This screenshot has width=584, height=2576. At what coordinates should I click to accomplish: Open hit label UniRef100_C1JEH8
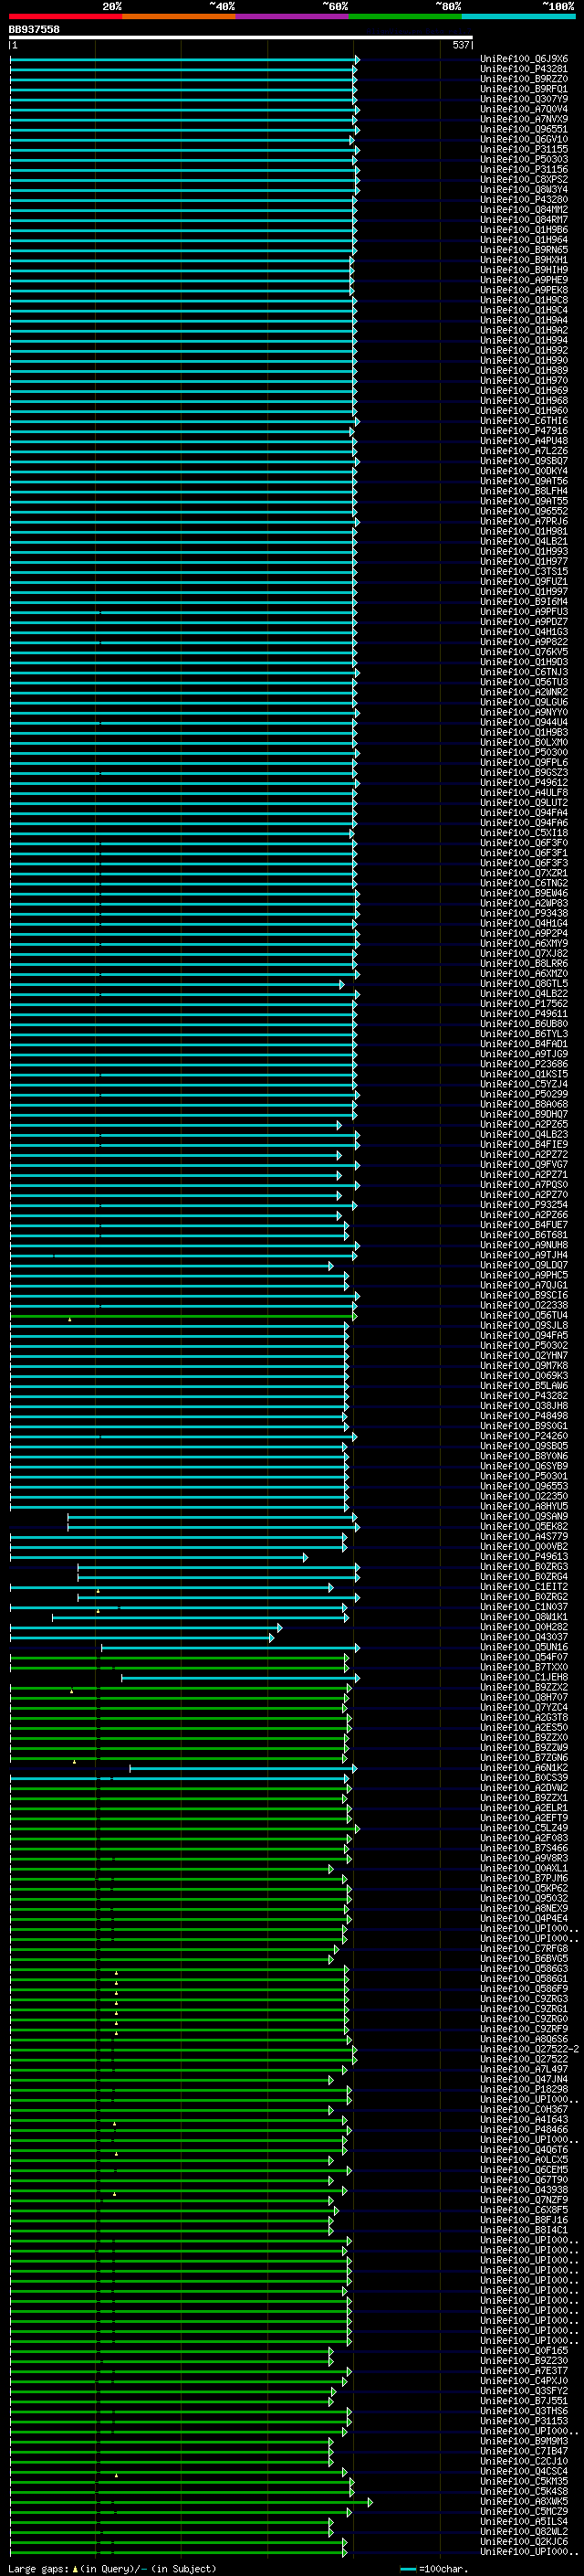click(x=524, y=1677)
